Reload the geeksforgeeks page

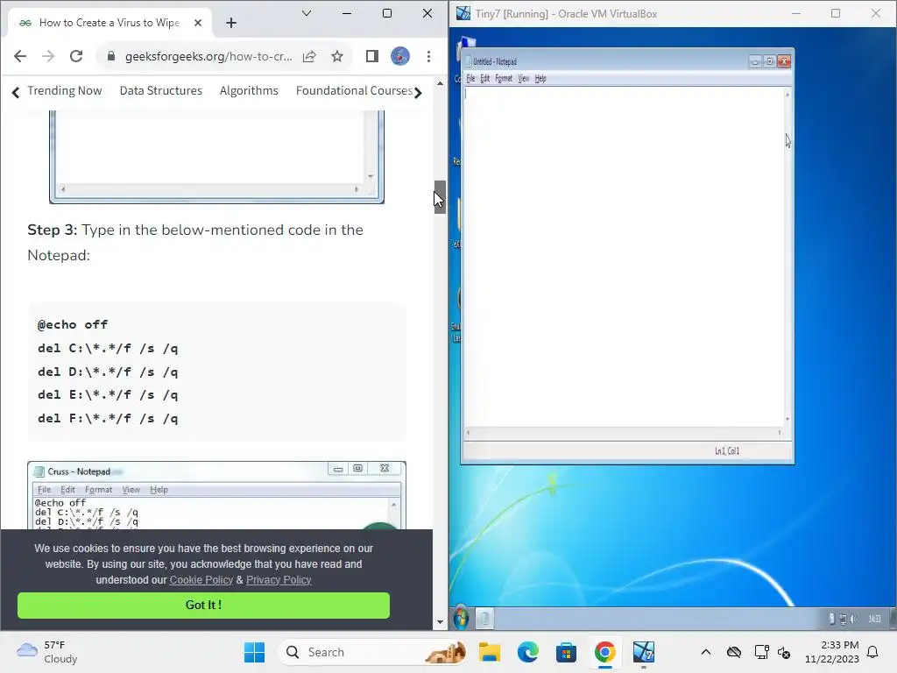click(x=76, y=56)
